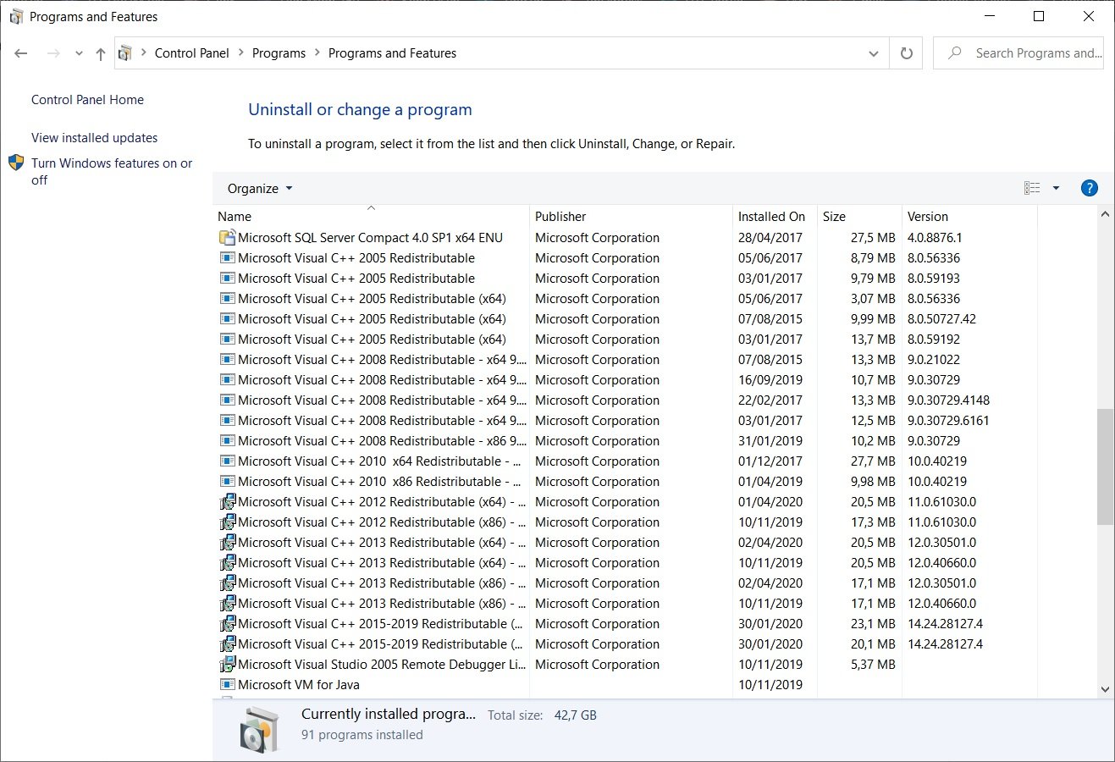Click '91 programs installed' status text
Image resolution: width=1115 pixels, height=762 pixels.
362,735
